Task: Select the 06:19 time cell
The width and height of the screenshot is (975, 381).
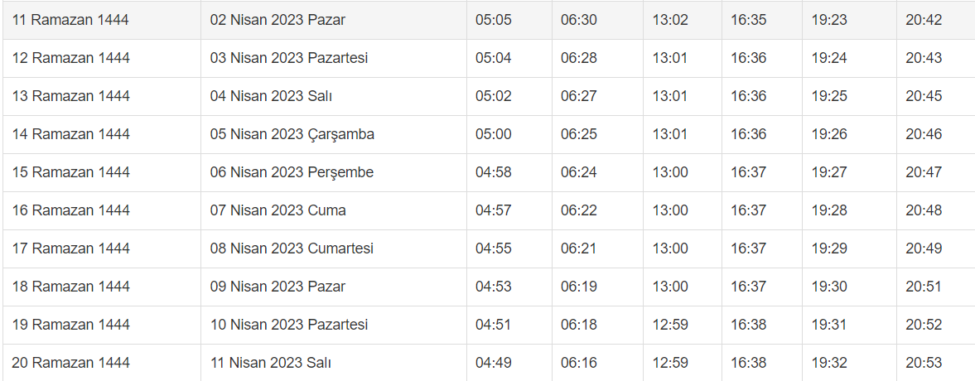Action: tap(578, 287)
